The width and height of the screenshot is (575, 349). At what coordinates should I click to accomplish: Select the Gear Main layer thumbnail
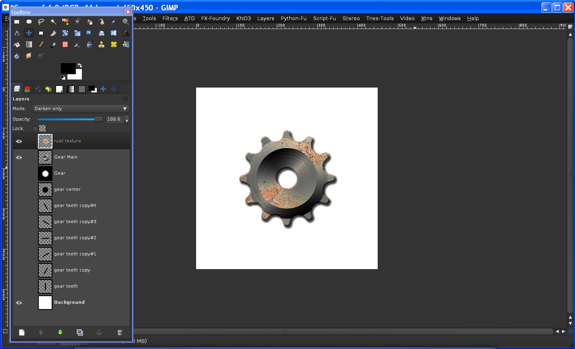pos(45,157)
